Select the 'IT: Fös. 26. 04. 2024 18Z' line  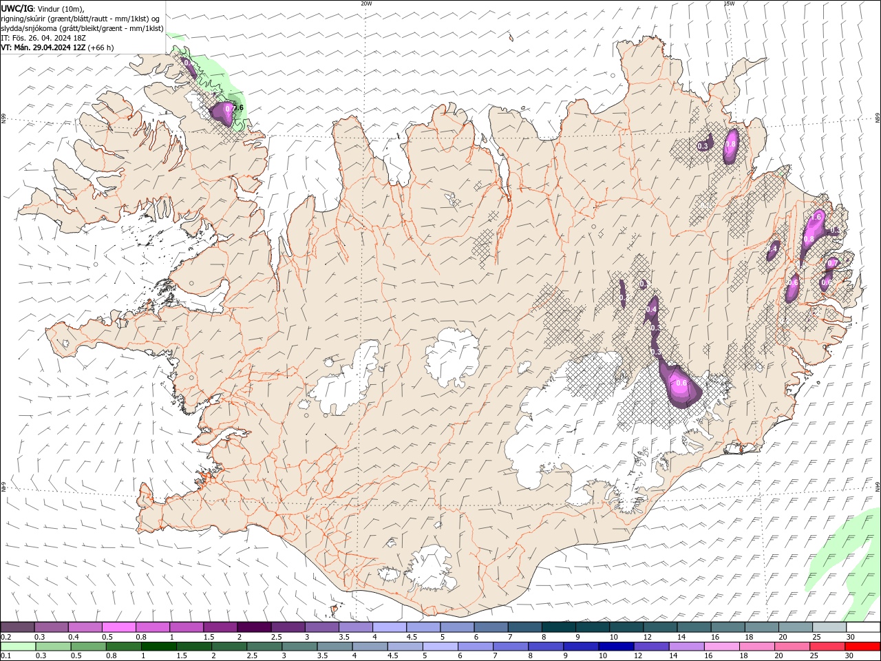(43, 38)
